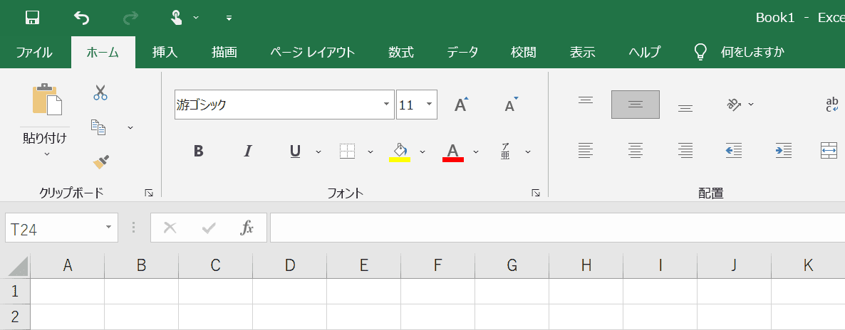Select row 2 header
Image resolution: width=845 pixels, height=330 pixels.
point(15,316)
